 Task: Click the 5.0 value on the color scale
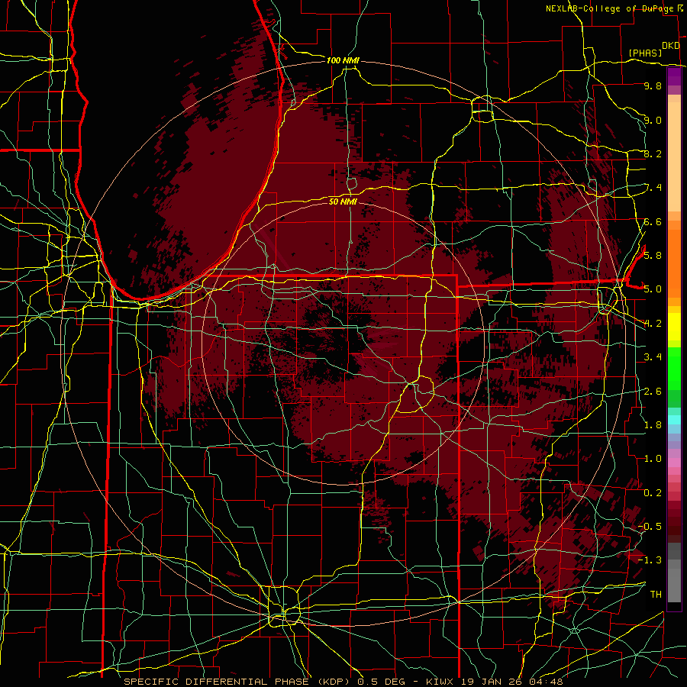(653, 289)
